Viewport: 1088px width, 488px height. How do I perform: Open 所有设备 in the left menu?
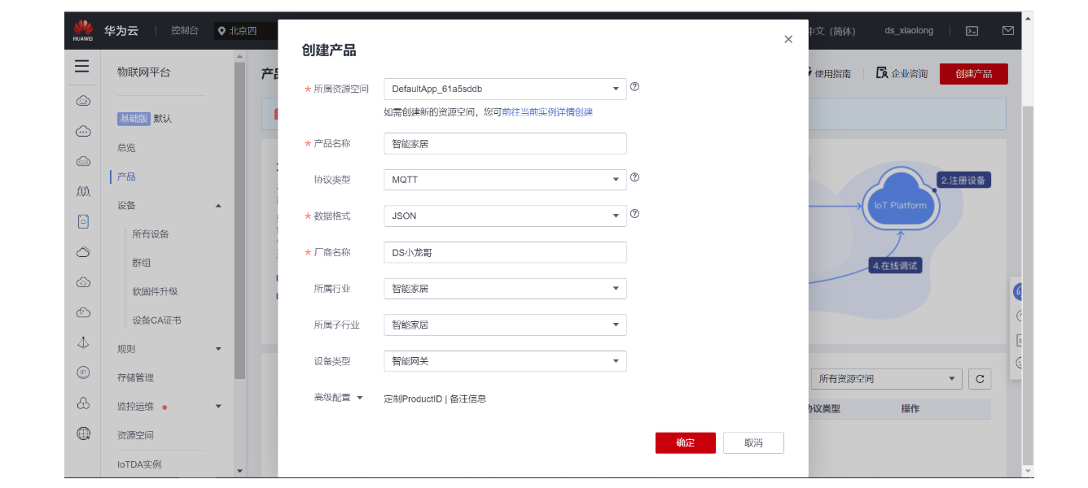151,234
